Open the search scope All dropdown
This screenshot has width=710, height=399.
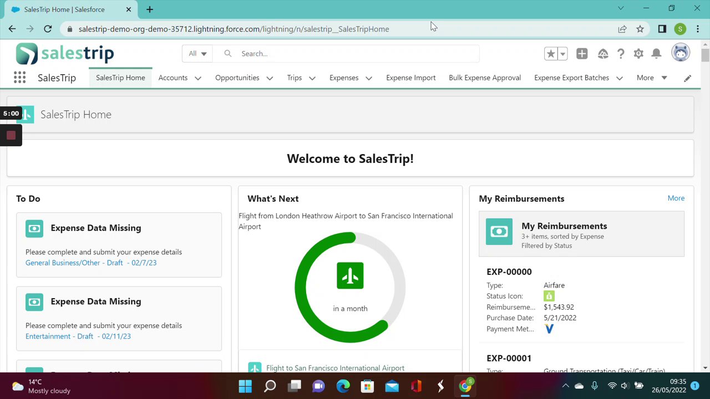(197, 54)
